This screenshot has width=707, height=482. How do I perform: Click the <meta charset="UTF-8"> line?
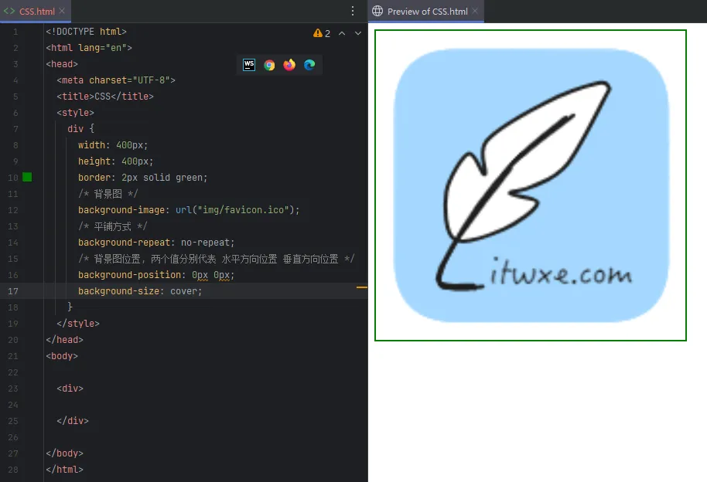click(116, 80)
